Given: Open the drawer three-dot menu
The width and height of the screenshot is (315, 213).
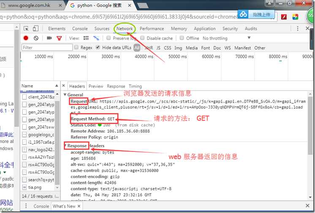Looking at the screenshot, I should (26, 206).
